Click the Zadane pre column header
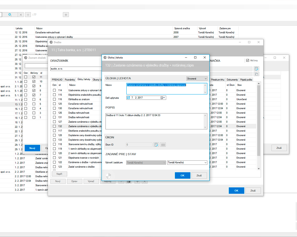The image size is (297, 237). (225, 28)
